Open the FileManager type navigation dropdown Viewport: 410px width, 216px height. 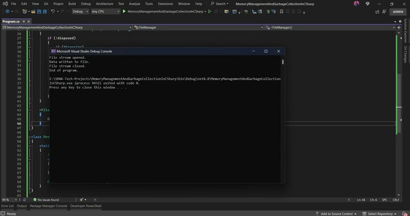coord(198,27)
